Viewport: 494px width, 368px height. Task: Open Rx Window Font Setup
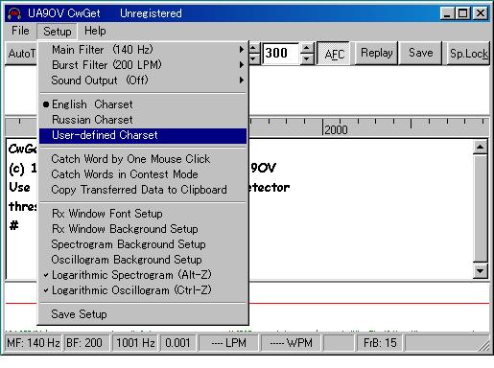(143, 214)
